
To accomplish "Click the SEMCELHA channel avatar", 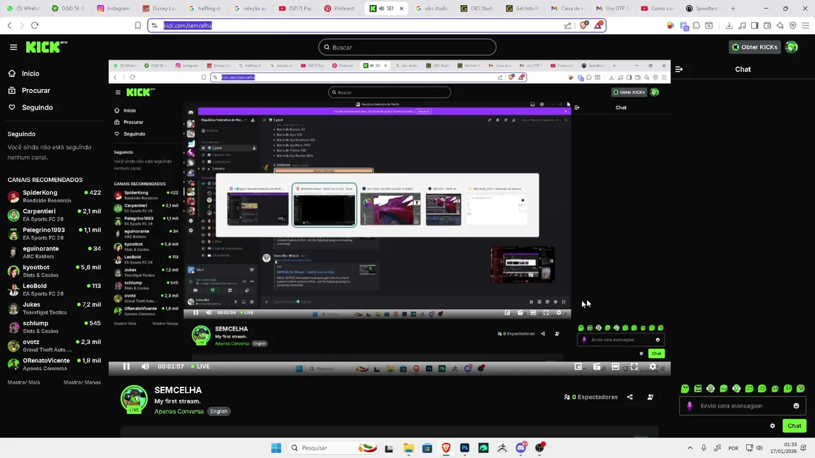I will tap(134, 399).
